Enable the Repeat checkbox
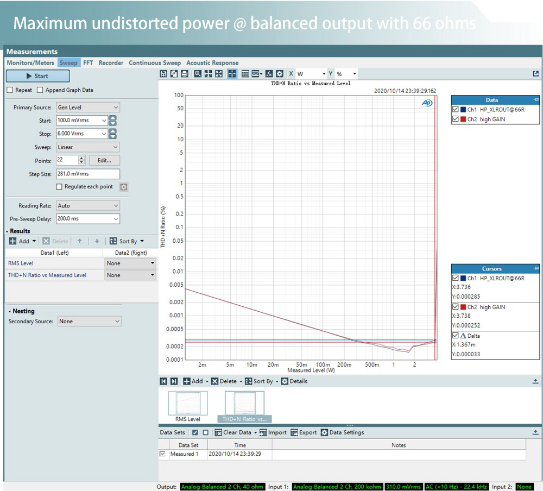The height and width of the screenshot is (491, 543). pos(10,90)
